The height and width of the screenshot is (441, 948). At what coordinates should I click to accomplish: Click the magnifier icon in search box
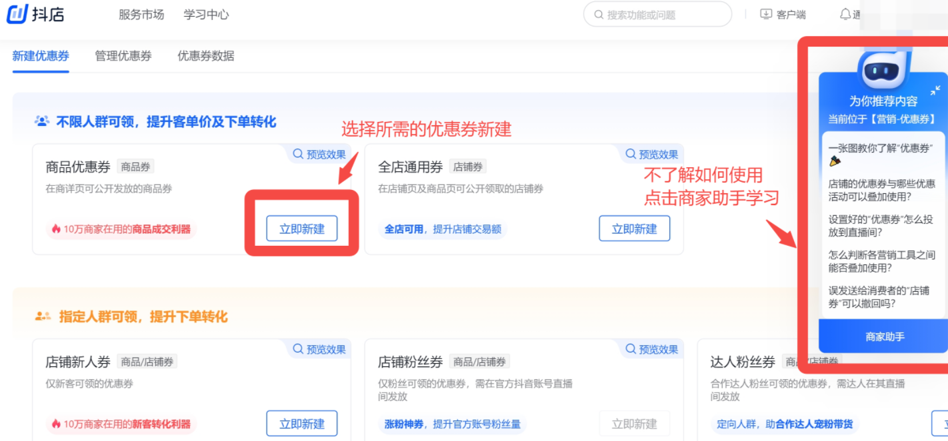click(599, 15)
